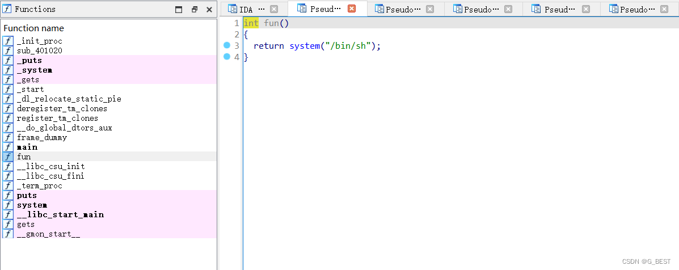
Task: Select register_tm_clones function name
Action: (58, 118)
